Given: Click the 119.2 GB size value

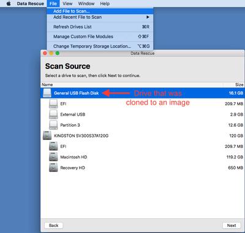Looking at the screenshot, I should coord(235,157).
